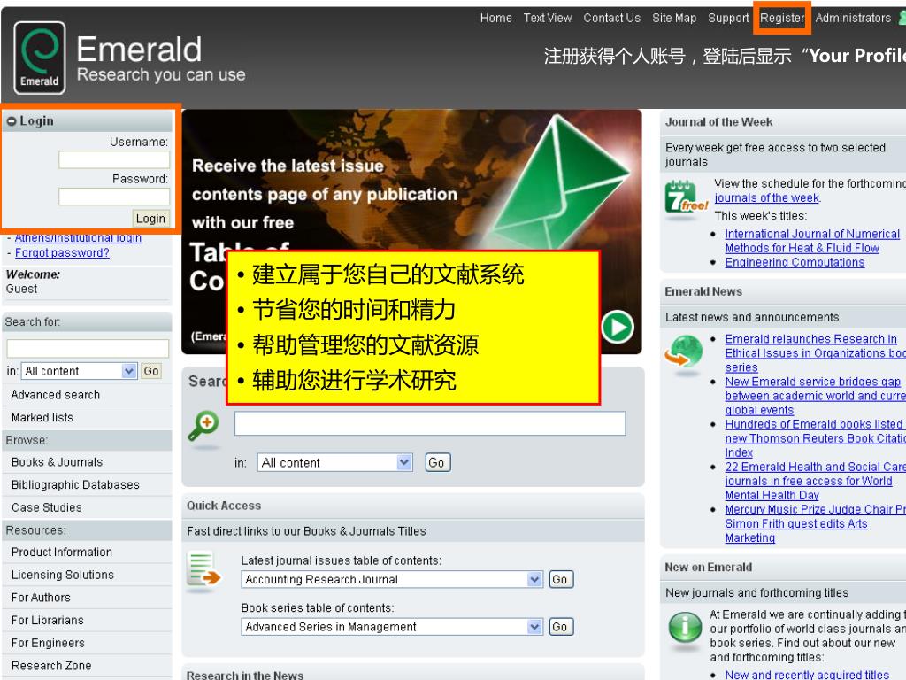
Task: Focus the Username field
Action: [114, 159]
